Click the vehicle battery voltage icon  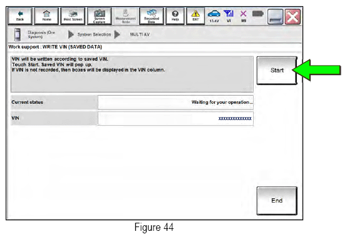[x=214, y=16]
